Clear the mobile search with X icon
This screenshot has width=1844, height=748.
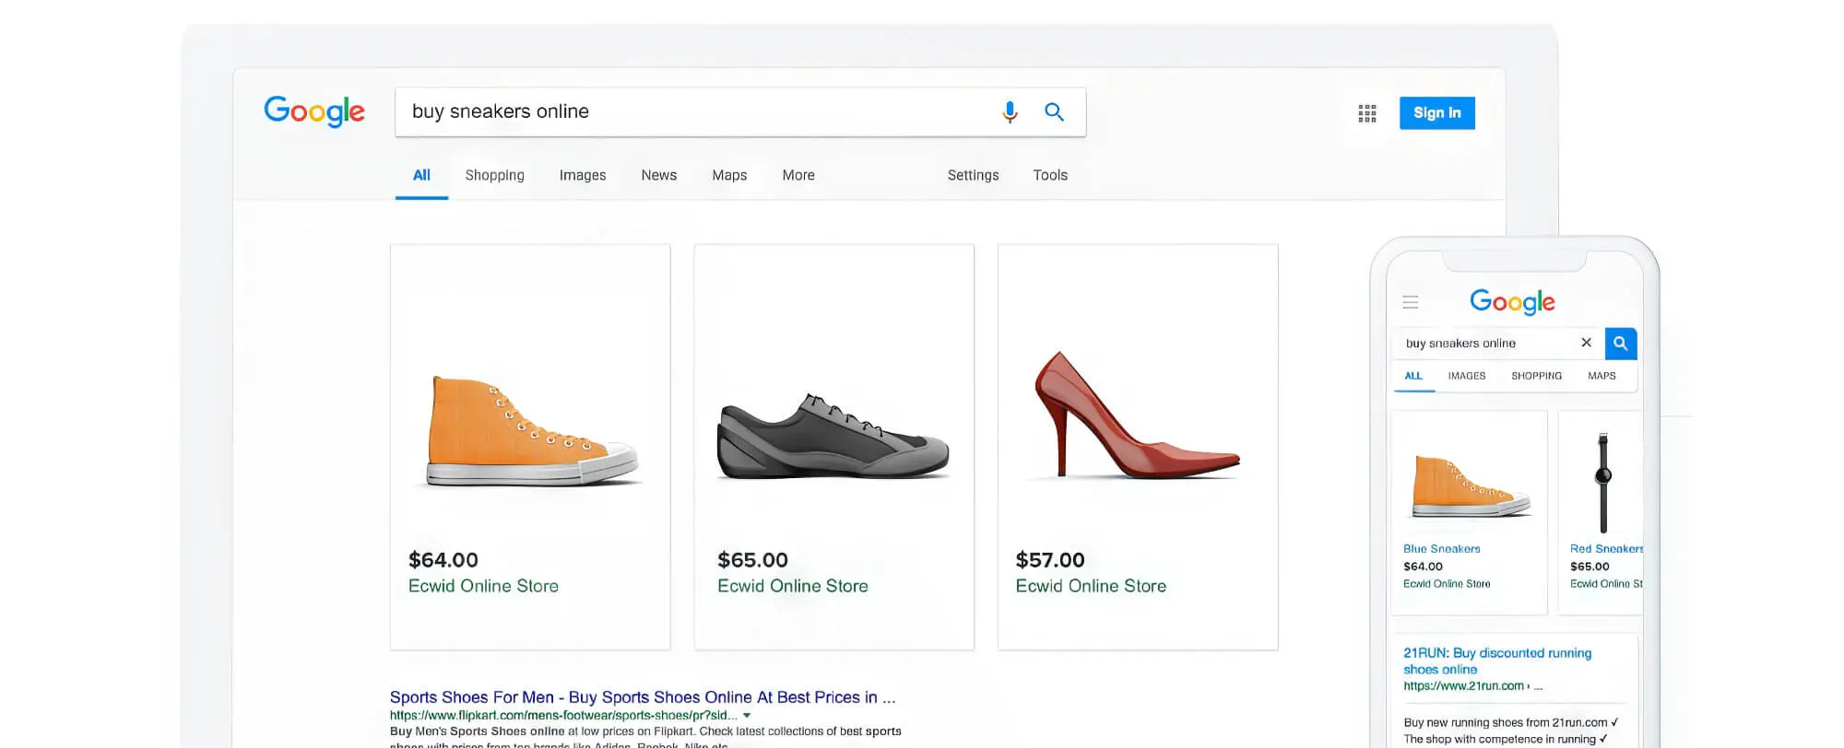click(x=1586, y=343)
